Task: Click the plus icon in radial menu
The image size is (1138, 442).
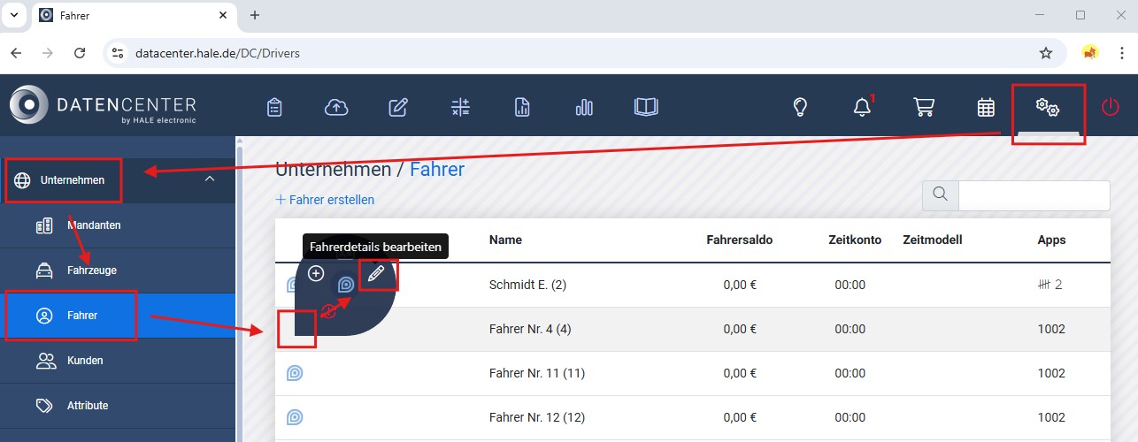Action: pos(316,274)
